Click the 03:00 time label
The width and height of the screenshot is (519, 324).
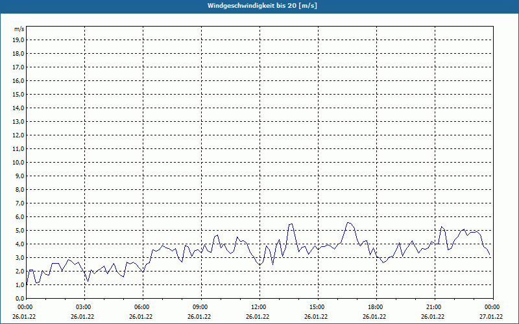[82, 307]
